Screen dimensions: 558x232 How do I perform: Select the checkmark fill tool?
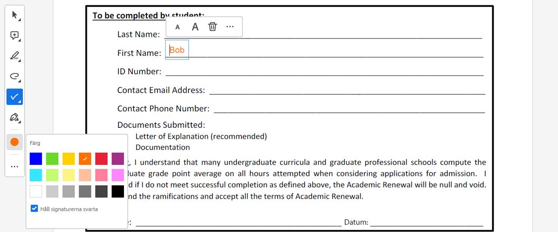tap(15, 96)
